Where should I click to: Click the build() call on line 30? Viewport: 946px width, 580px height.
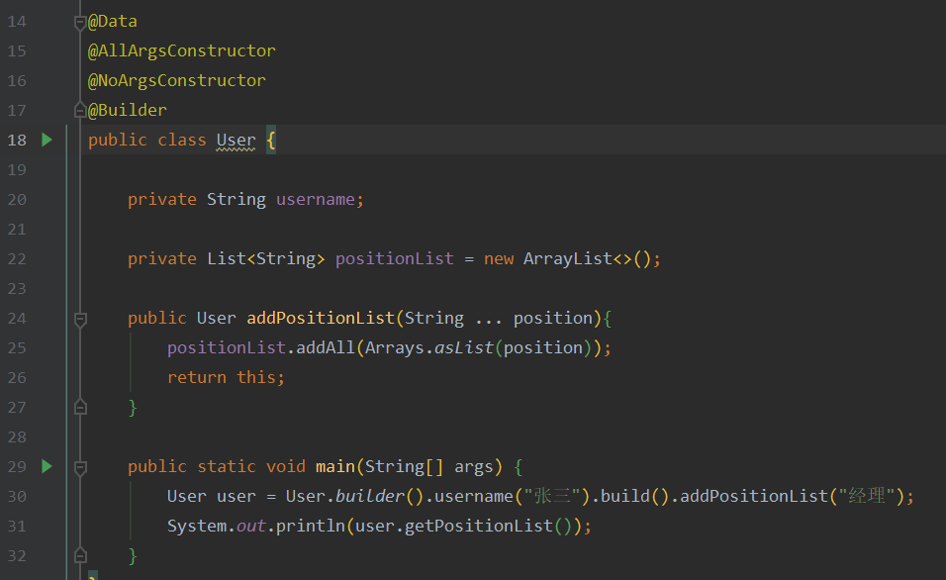click(634, 496)
